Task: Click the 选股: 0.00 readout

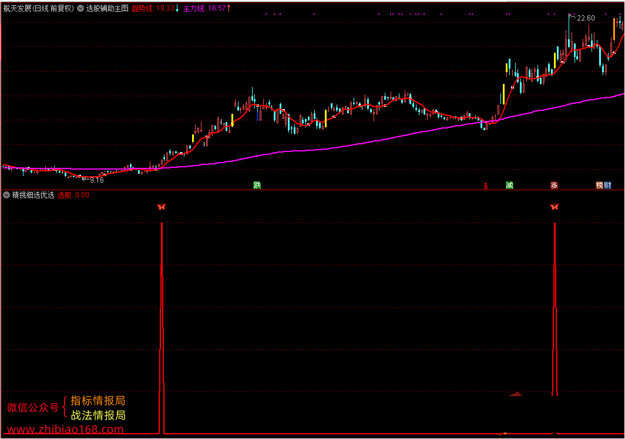Action: (73, 195)
